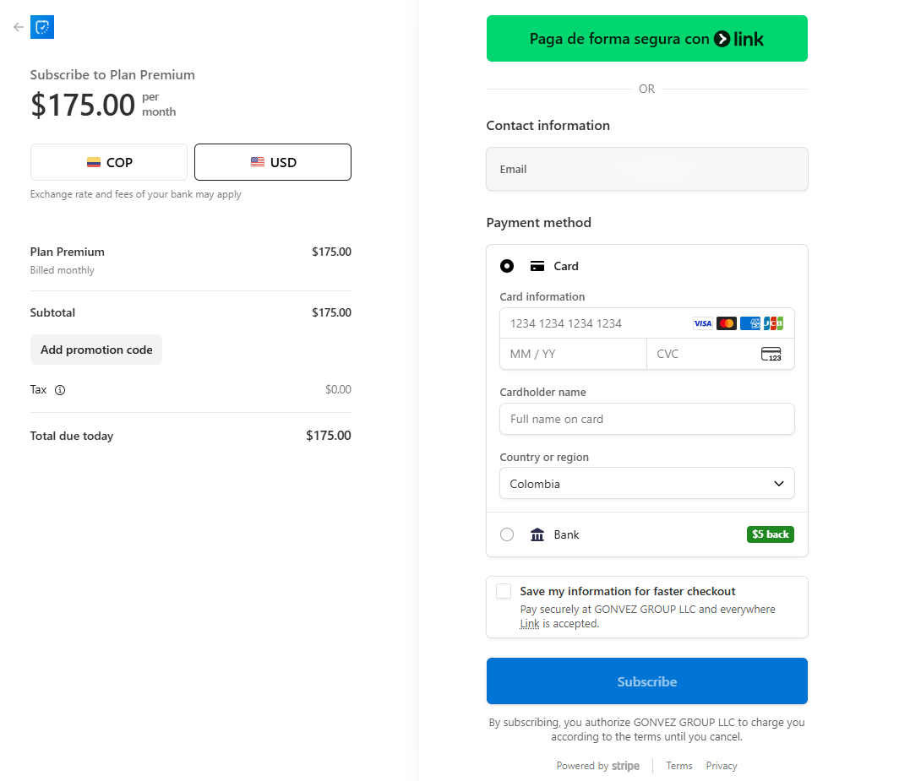Select the Bank radio button
The width and height of the screenshot is (910, 781).
point(507,534)
